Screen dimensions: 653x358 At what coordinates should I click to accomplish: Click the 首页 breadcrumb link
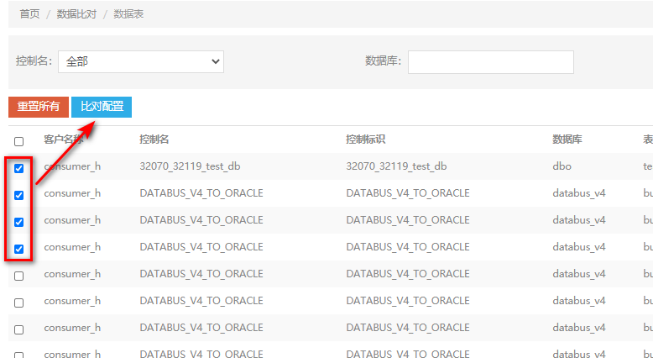(x=29, y=14)
